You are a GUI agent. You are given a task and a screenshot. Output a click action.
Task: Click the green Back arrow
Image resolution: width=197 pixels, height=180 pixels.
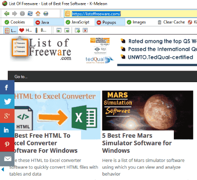(7, 14)
